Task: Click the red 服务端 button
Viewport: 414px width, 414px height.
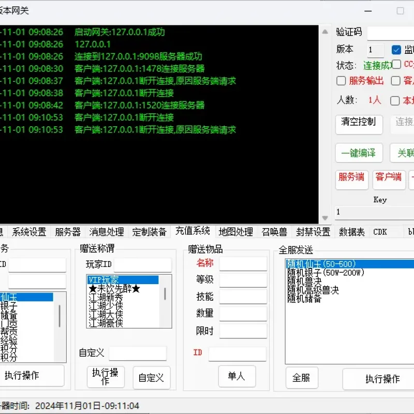Action: (x=352, y=180)
